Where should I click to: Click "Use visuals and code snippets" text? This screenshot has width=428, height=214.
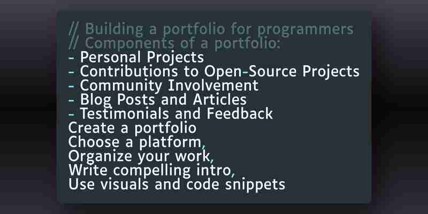[x=177, y=185]
